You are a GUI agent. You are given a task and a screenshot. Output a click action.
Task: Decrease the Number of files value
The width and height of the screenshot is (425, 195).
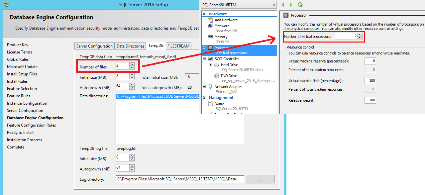[132, 67]
